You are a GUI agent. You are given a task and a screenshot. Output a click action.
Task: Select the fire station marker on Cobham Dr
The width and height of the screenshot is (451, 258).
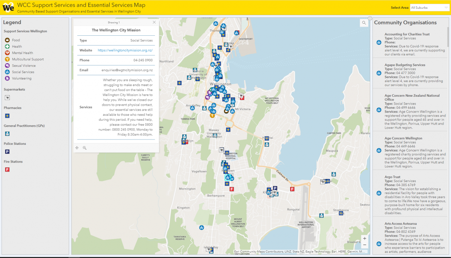coord(292,189)
